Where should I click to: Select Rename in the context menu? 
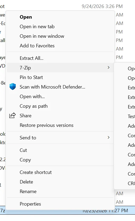pos(60,191)
